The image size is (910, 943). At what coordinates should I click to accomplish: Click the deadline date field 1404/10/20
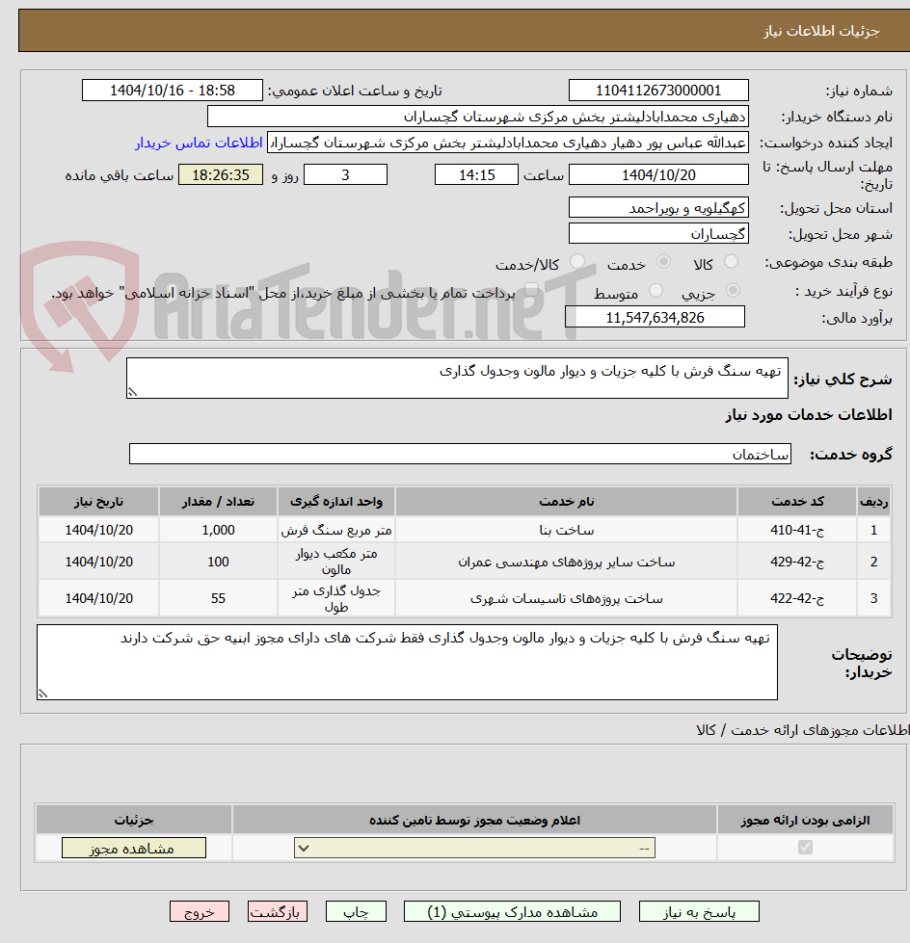click(x=658, y=175)
